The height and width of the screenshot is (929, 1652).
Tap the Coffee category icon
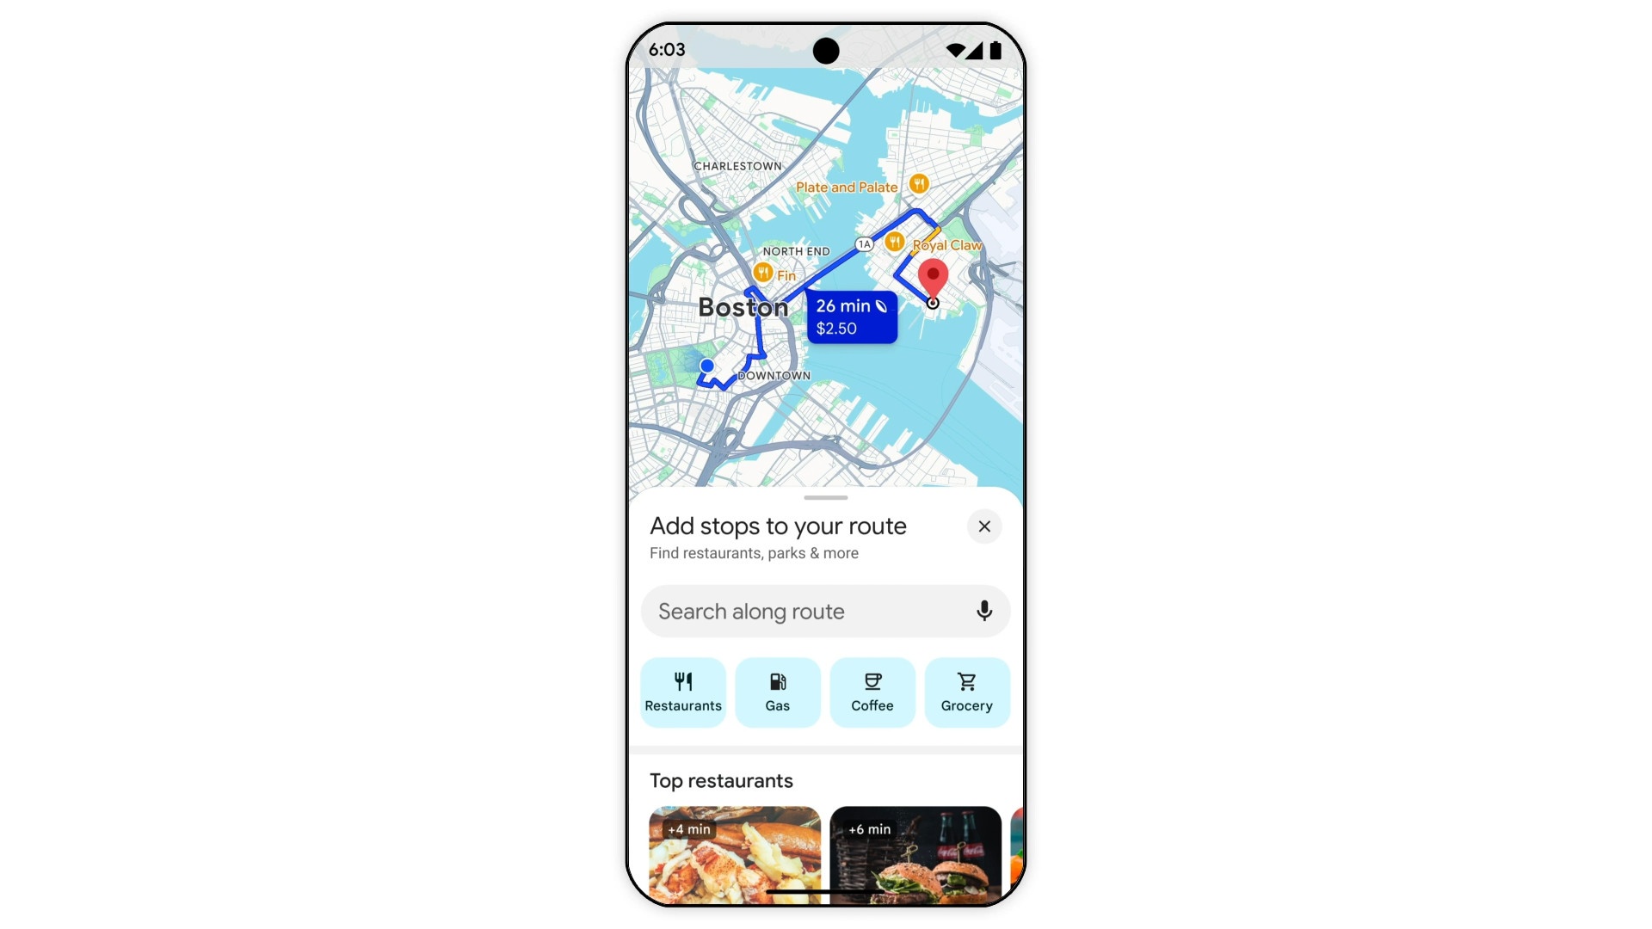(872, 692)
